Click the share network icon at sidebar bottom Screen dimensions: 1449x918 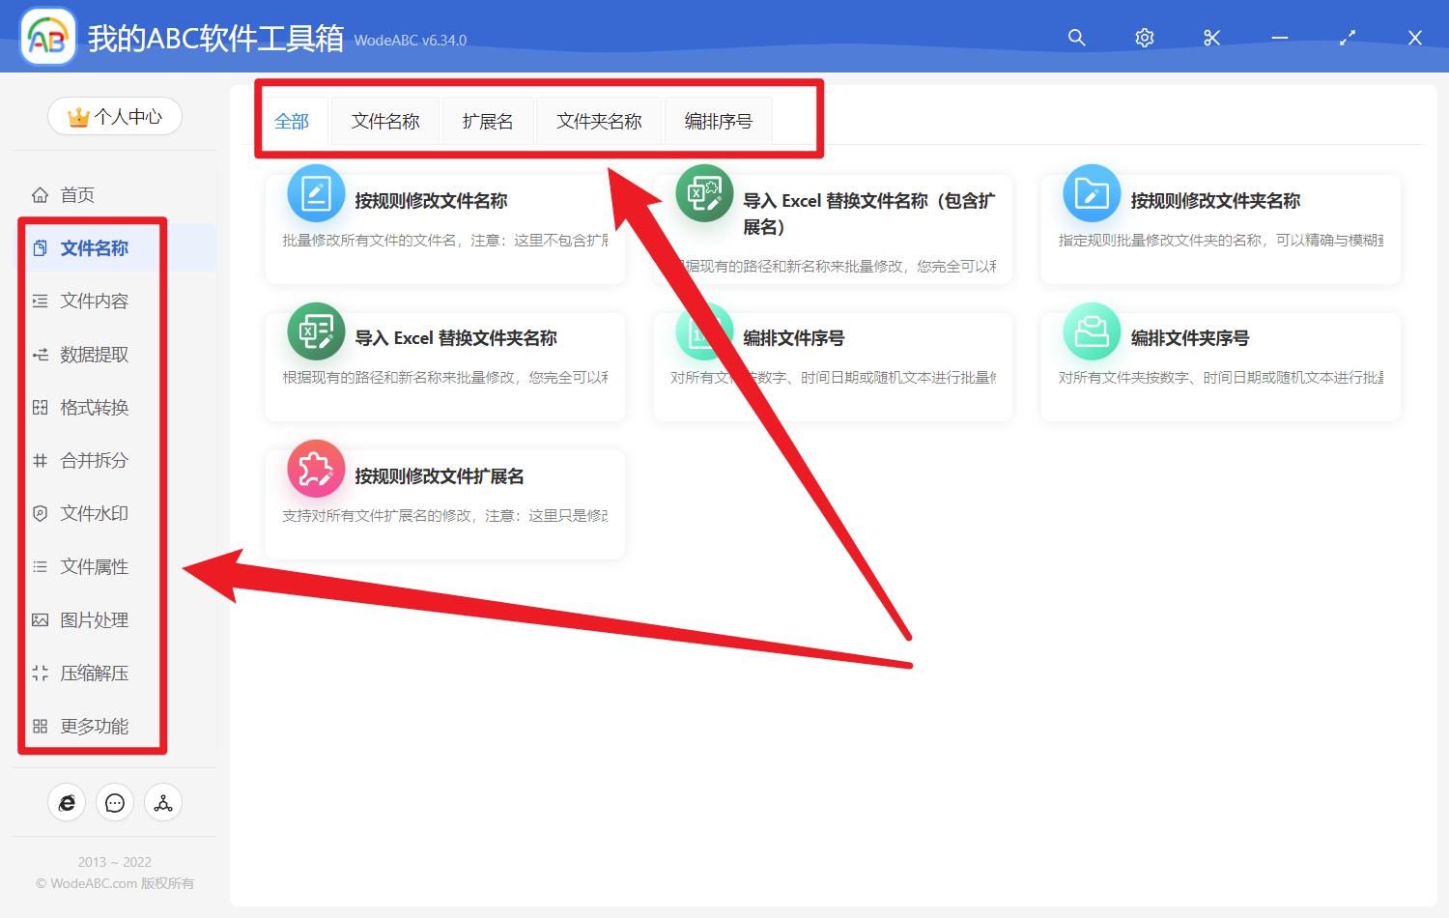point(163,803)
